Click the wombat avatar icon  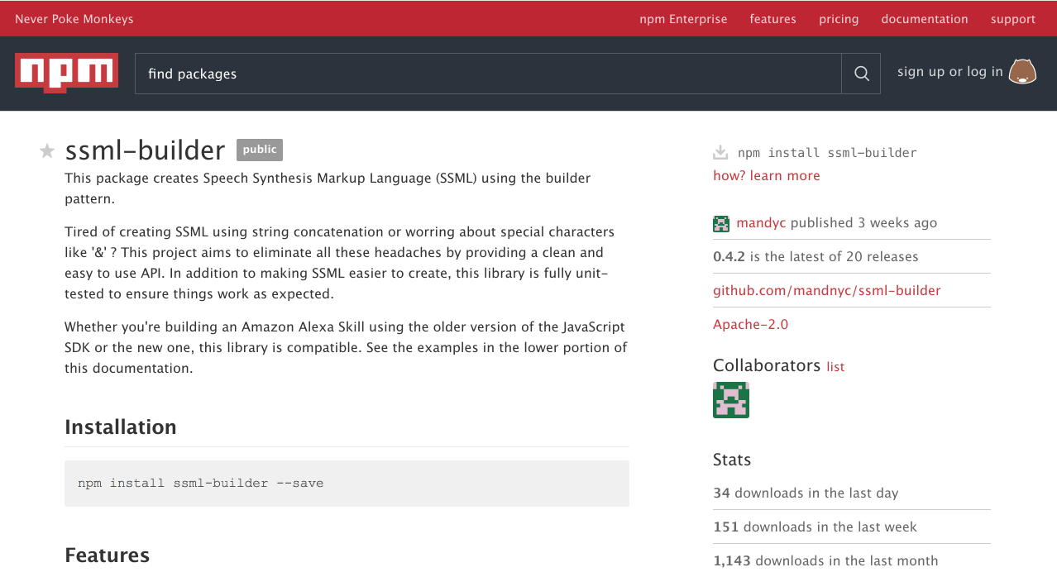[x=1023, y=72]
